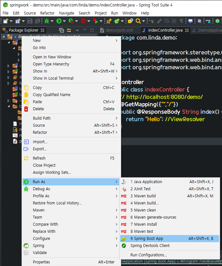Switch to the DemoApplication editor tab
This screenshot has height=266, width=222.
(207, 30)
